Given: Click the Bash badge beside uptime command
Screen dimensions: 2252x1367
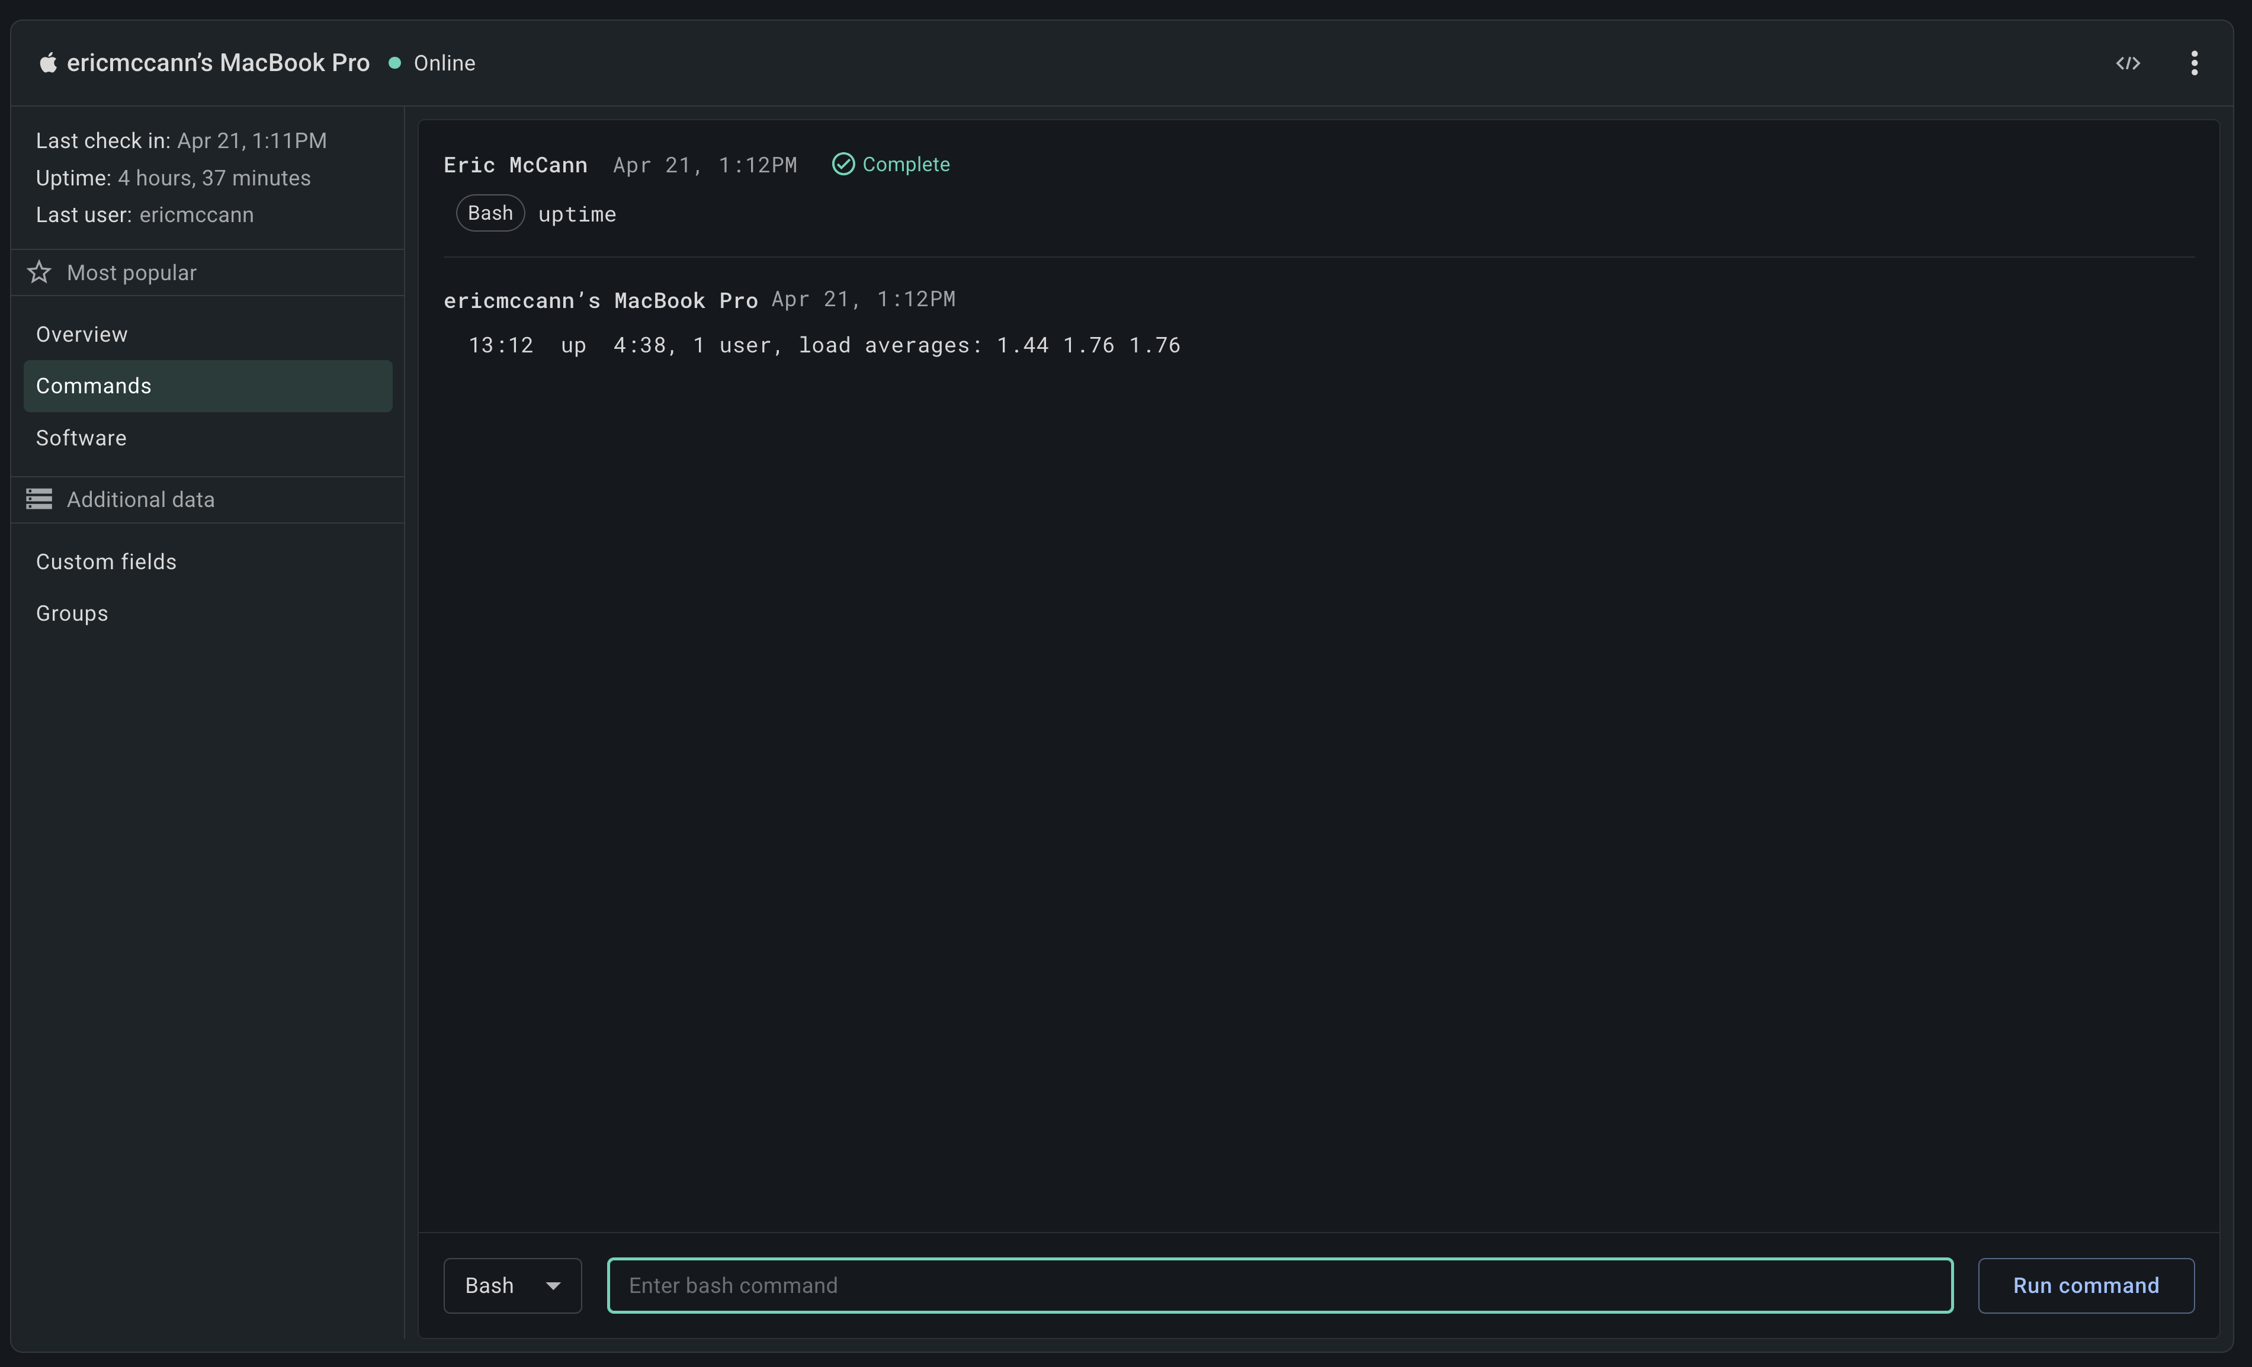Looking at the screenshot, I should (490, 213).
